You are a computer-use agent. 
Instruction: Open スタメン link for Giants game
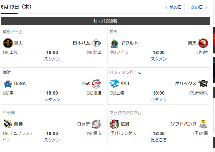(52, 59)
